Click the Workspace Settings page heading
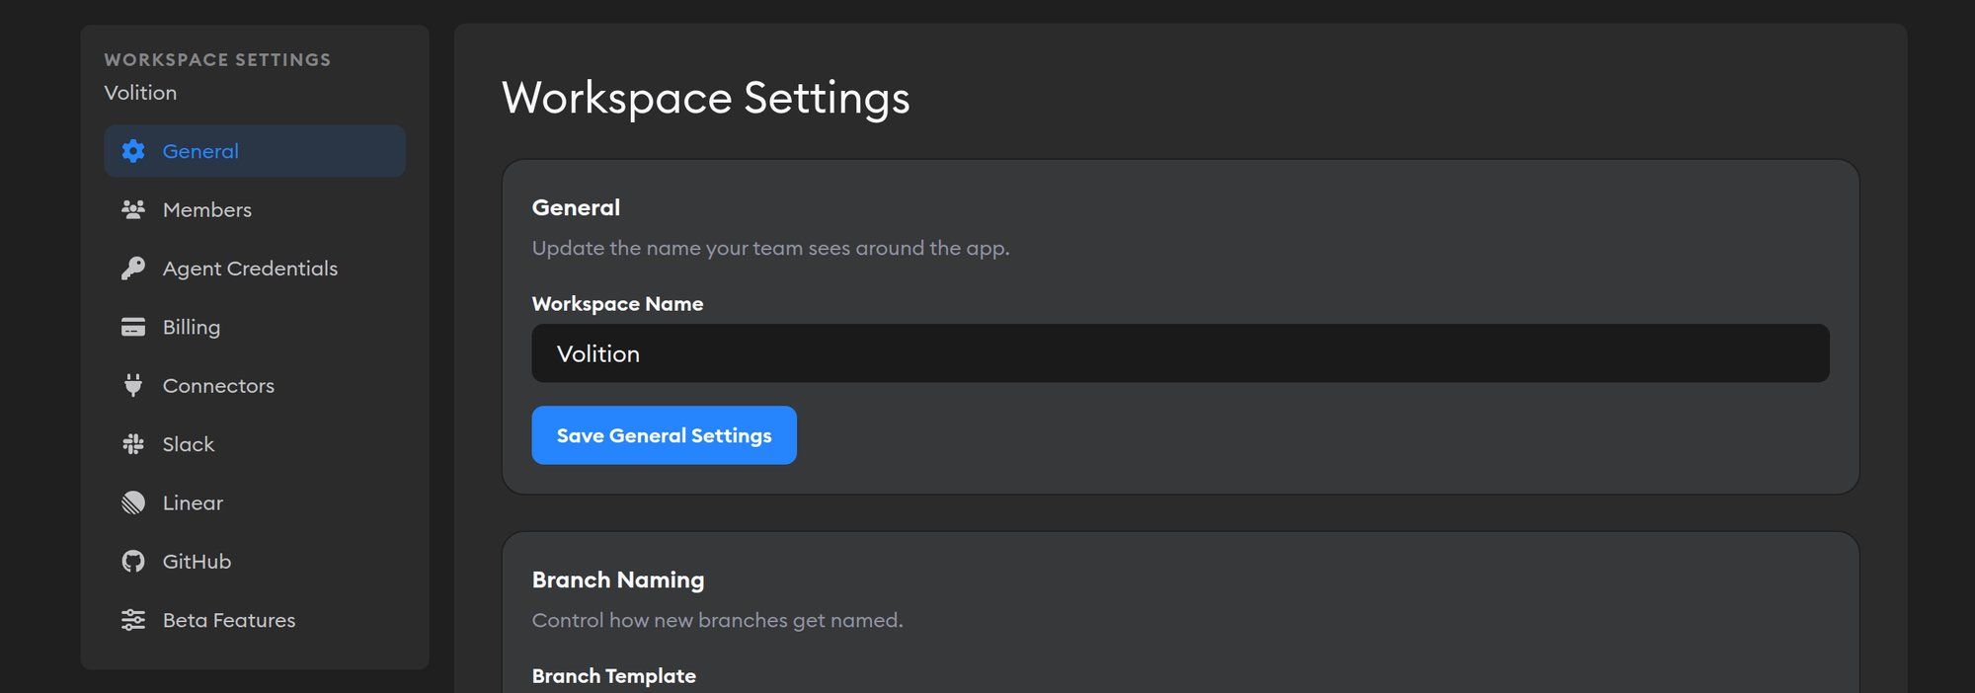 coord(705,98)
